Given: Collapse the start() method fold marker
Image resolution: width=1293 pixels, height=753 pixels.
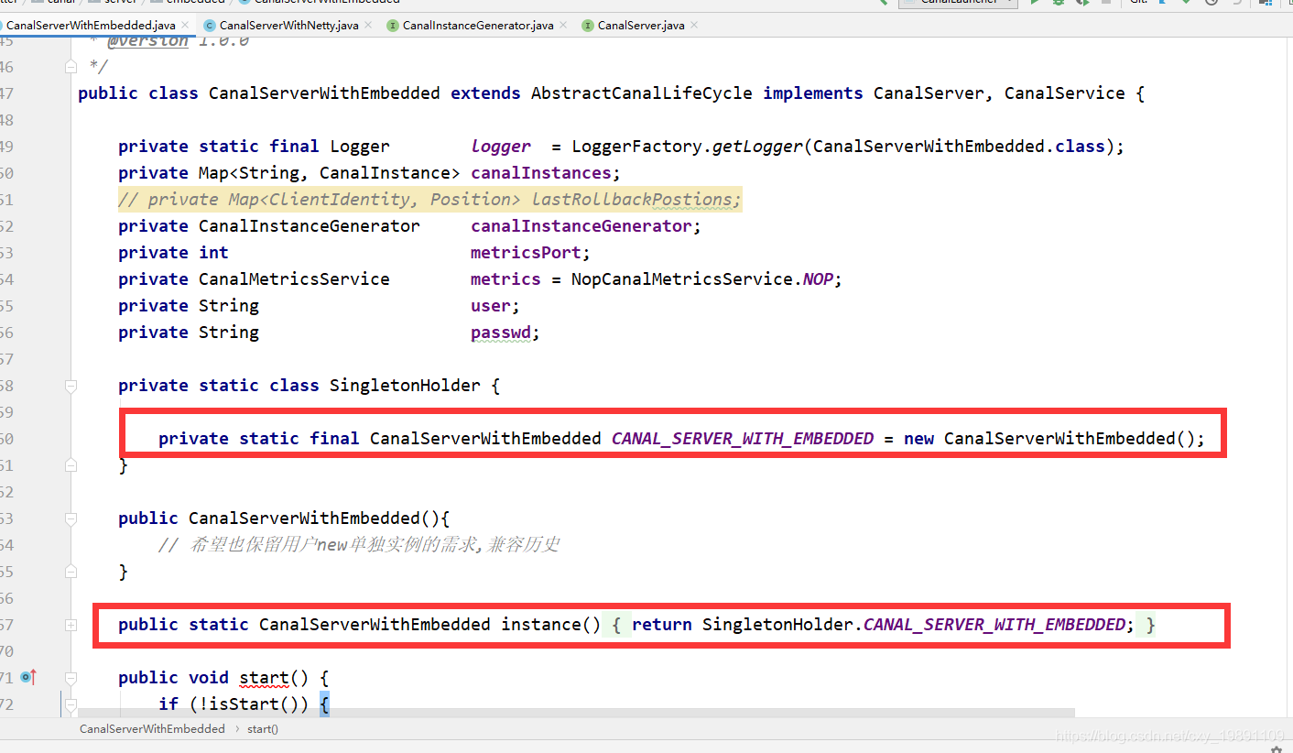Looking at the screenshot, I should (71, 678).
